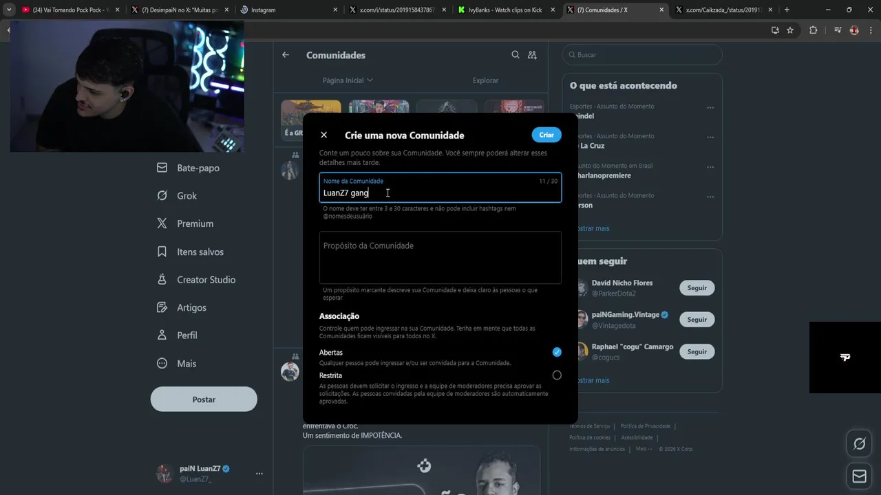This screenshot has width=881, height=495.
Task: Click the Grok sidebar icon
Action: pyautogui.click(x=162, y=196)
